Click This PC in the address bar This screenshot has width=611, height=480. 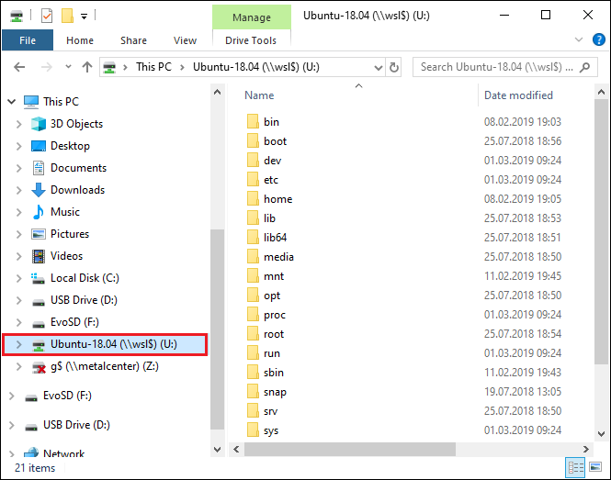[153, 67]
